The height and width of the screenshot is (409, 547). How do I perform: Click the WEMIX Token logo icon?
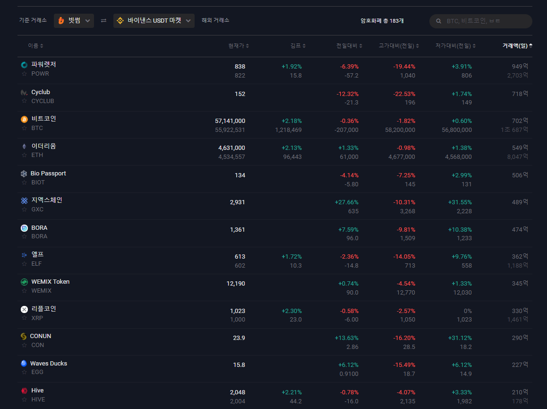[x=24, y=282]
